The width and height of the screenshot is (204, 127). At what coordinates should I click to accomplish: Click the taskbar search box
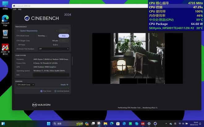click(68, 124)
